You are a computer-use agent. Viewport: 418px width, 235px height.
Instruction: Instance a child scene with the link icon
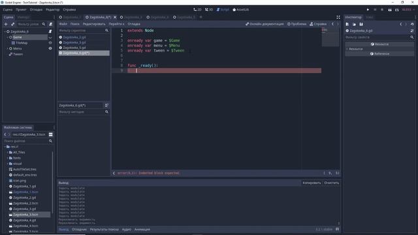(12, 24)
